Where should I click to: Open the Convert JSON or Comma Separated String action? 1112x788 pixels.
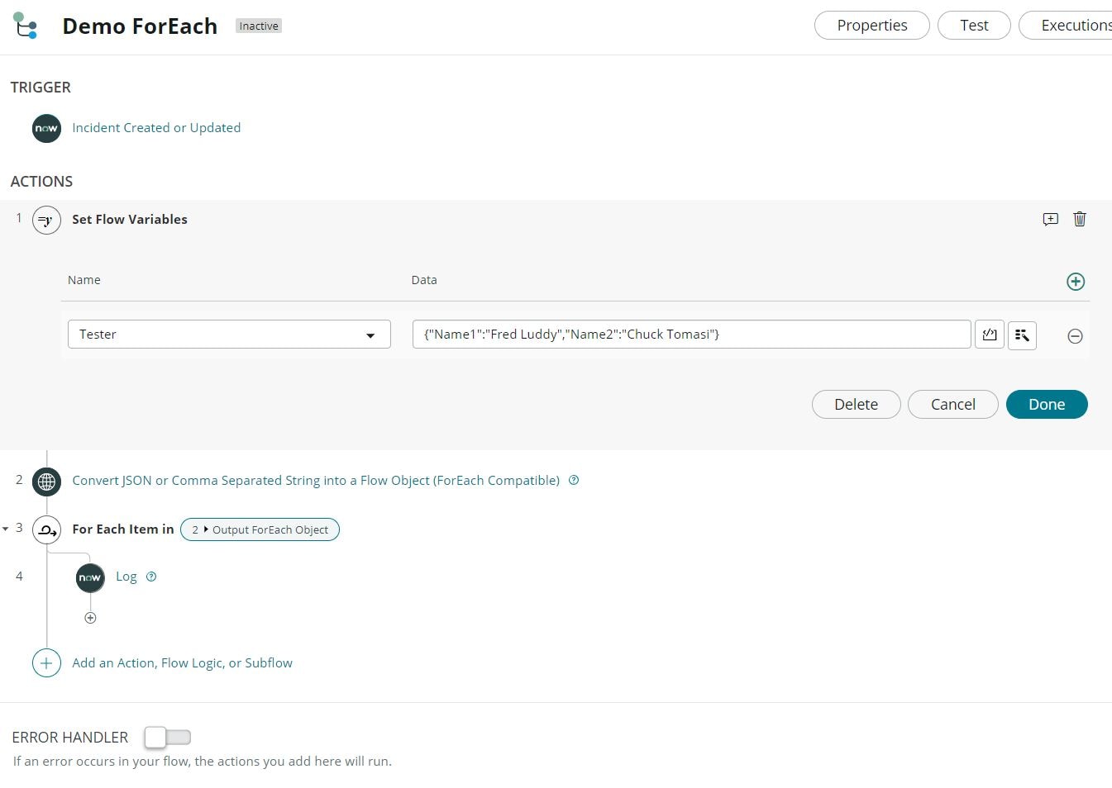316,481
